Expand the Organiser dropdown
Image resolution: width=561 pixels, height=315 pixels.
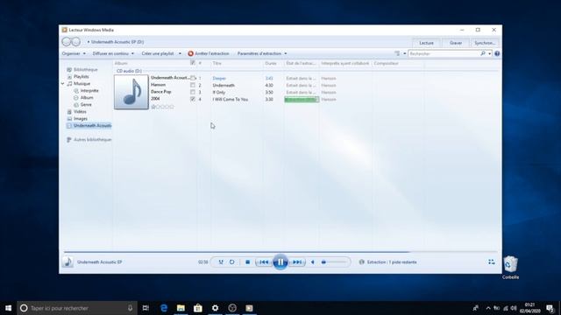(74, 53)
